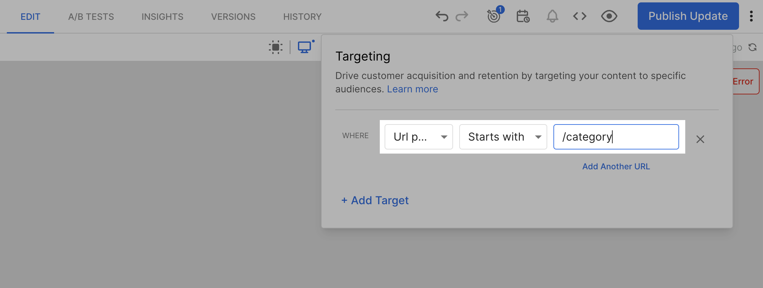Redo the last change

pyautogui.click(x=462, y=16)
